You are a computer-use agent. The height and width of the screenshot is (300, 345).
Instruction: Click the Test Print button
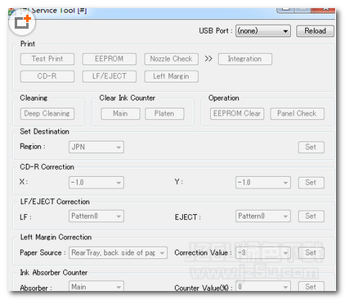coord(47,59)
